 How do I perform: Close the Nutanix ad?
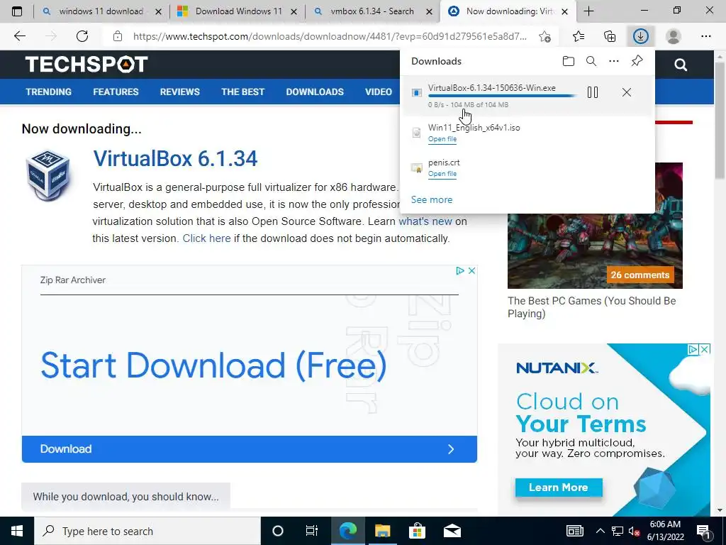[x=704, y=349]
